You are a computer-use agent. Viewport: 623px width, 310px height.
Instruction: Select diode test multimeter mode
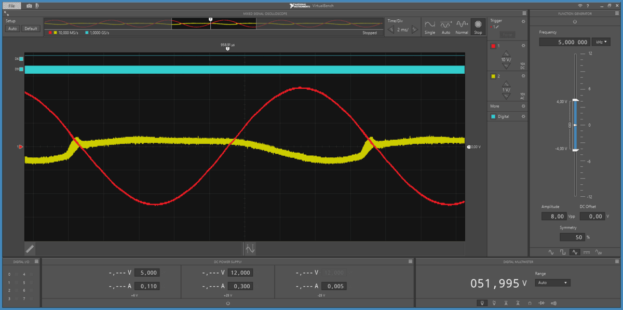541,303
